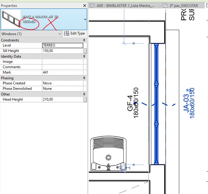Image resolution: width=208 pixels, height=194 pixels.
Task: Click the Edit Type button
Action: point(74,33)
